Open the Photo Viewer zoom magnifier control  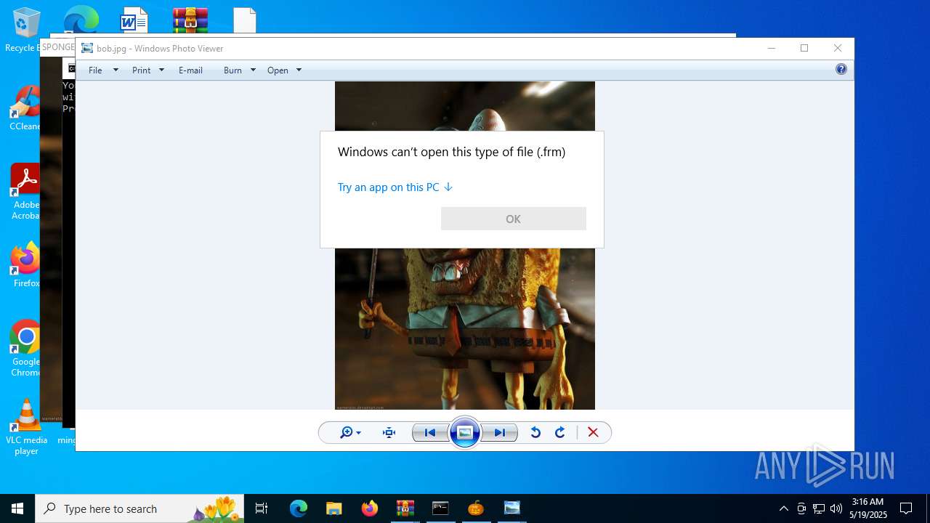(350, 433)
